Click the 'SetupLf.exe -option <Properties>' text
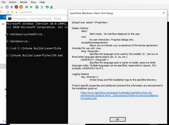 point(90,23)
